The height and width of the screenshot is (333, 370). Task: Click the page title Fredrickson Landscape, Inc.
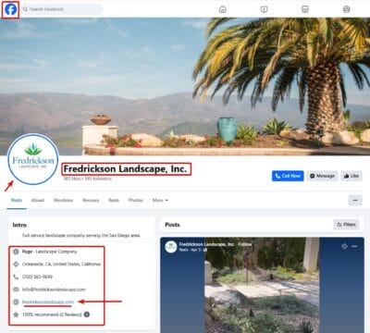(x=126, y=169)
